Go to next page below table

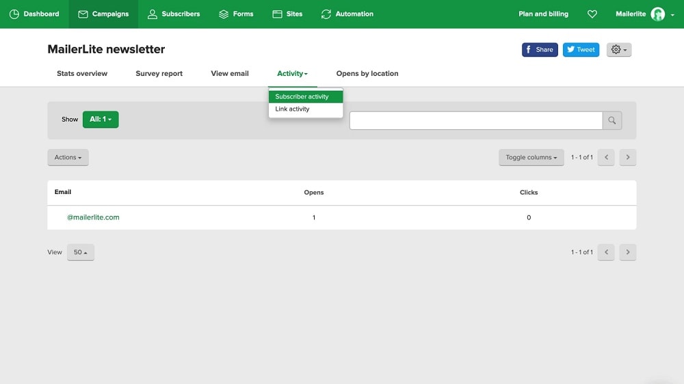coord(628,252)
